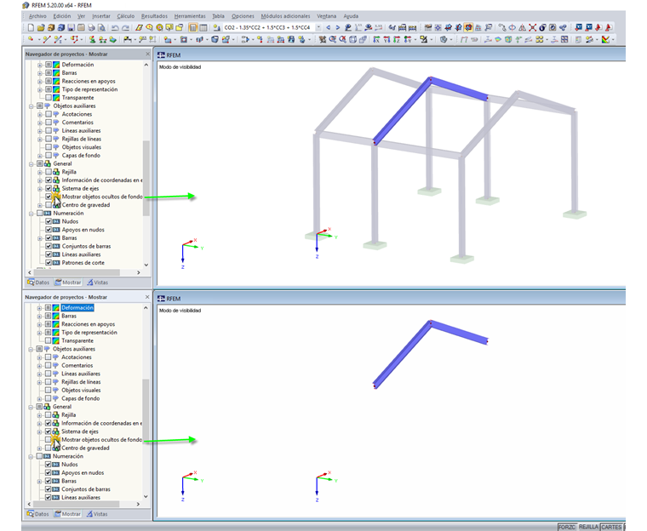
Task: Expand 'Reacciones en apoyos' in lower navigator
Action: coord(40,324)
